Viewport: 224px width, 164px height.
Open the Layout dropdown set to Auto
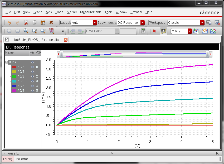(95, 23)
